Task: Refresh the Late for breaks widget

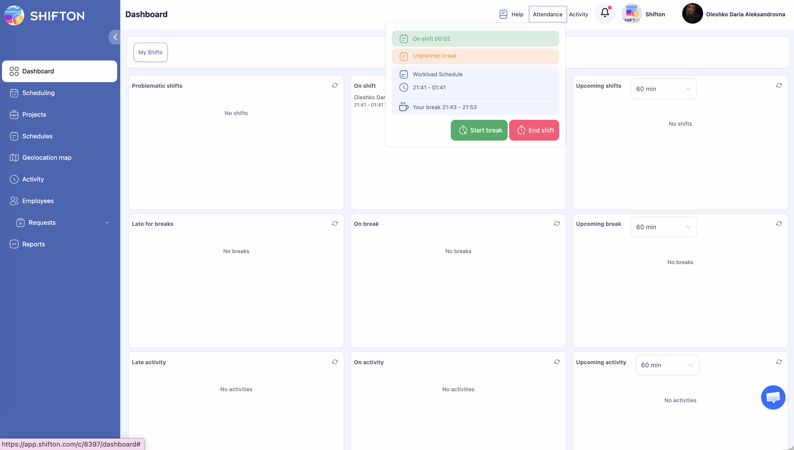Action: (335, 224)
